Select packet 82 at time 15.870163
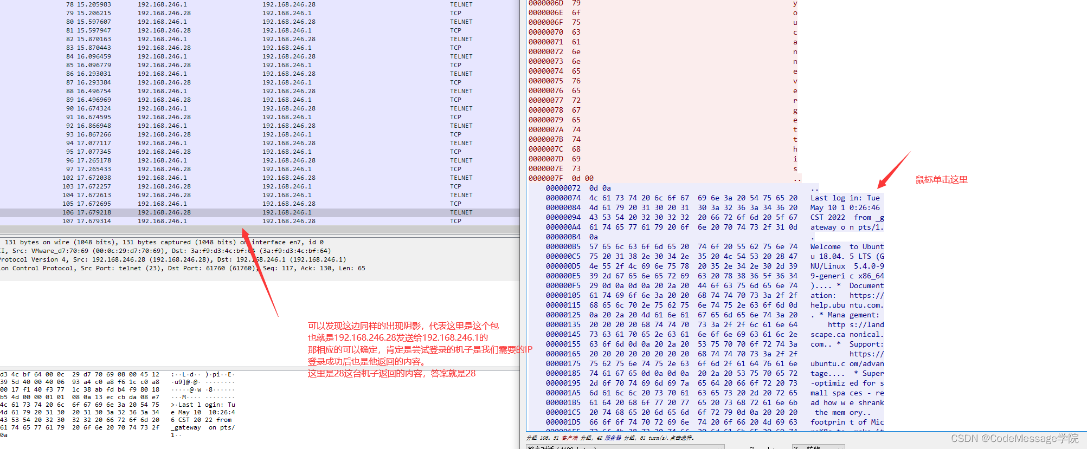 pos(260,39)
